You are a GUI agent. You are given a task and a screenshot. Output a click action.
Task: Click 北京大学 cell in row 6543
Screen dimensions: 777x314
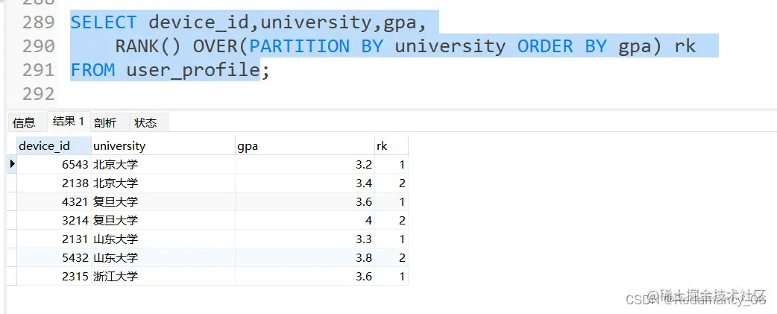(163, 164)
